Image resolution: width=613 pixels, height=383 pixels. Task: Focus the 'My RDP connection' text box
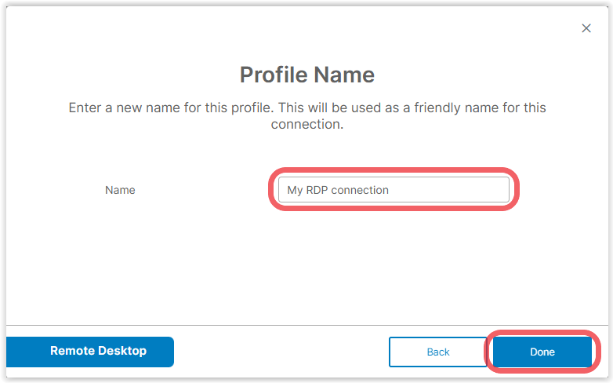(x=394, y=190)
